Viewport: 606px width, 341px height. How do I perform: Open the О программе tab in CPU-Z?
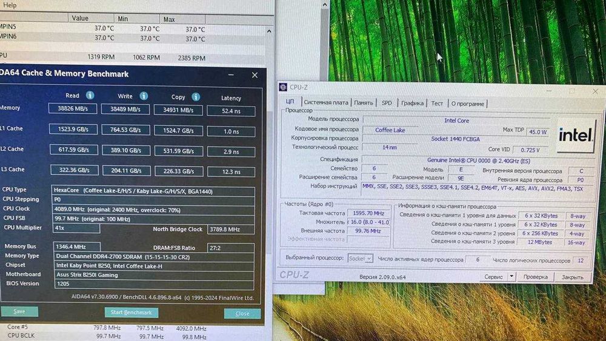point(467,104)
